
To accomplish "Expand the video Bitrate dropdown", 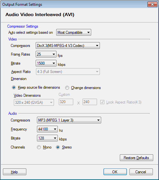I will click(x=46, y=63).
